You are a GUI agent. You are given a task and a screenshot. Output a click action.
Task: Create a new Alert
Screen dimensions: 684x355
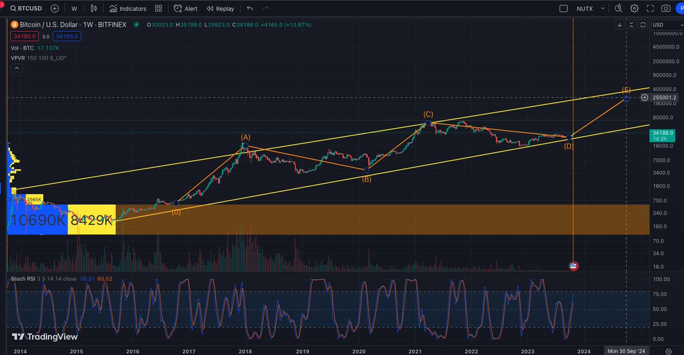tap(186, 9)
